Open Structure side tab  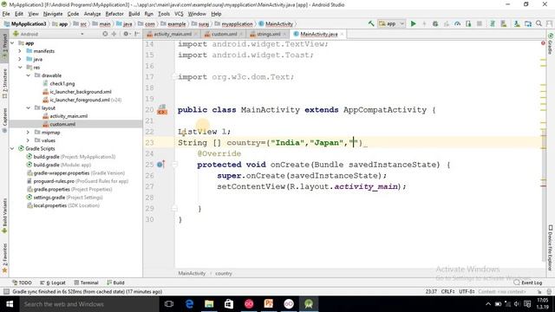(4, 83)
